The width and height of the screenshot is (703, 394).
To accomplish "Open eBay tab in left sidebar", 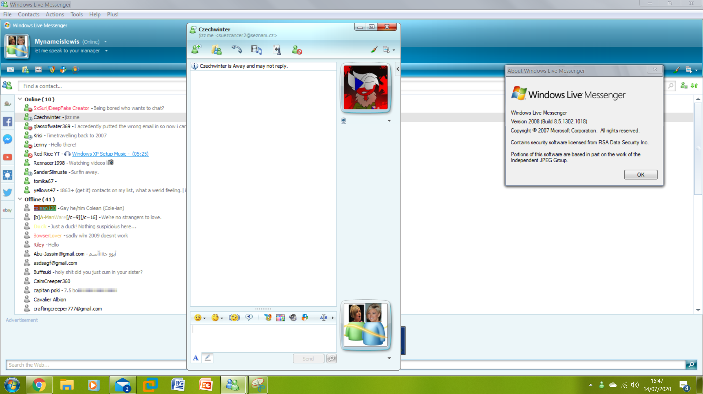I will (7, 210).
